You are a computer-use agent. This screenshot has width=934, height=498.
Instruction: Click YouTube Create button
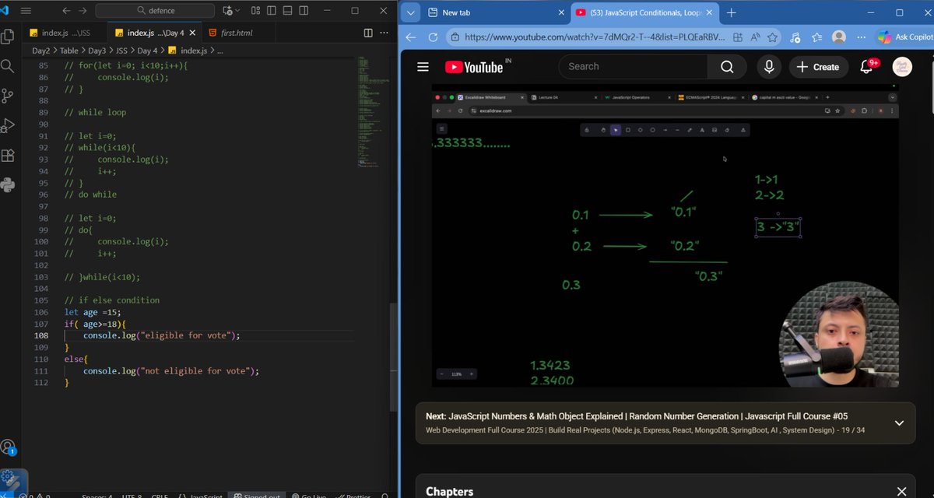tap(819, 67)
